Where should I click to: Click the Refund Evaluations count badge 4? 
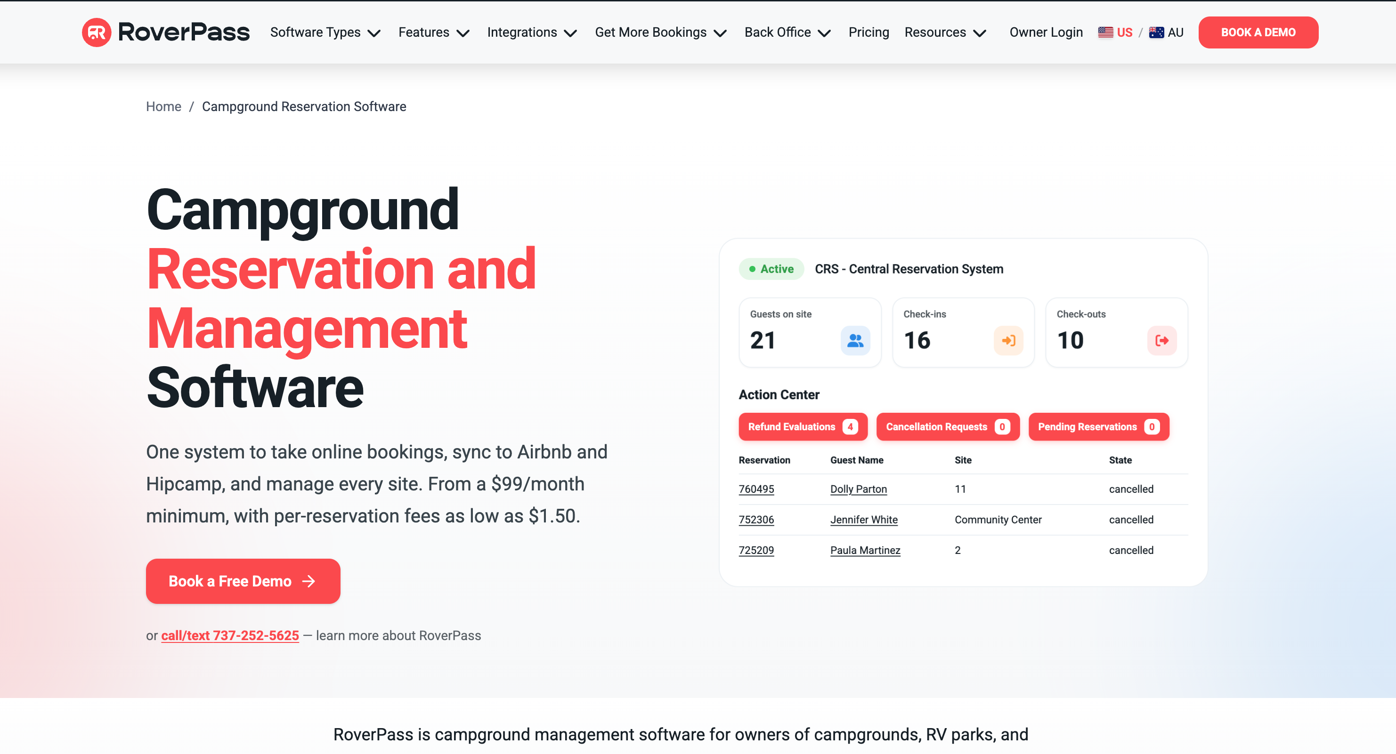[x=850, y=427]
